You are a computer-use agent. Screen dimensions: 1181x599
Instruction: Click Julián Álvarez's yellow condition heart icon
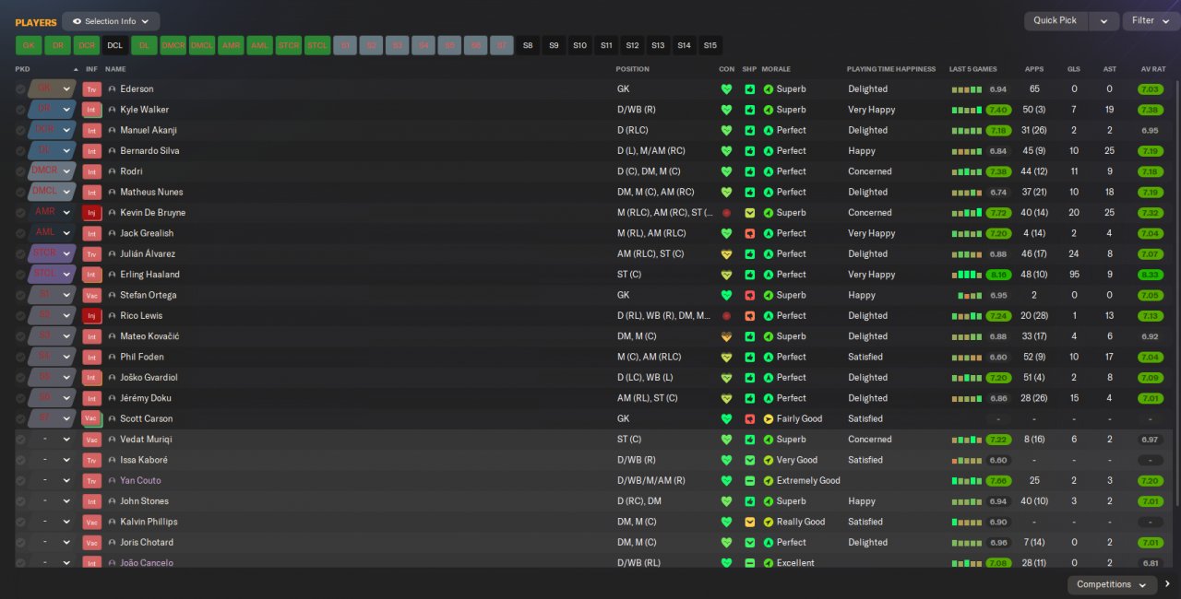[x=726, y=254]
